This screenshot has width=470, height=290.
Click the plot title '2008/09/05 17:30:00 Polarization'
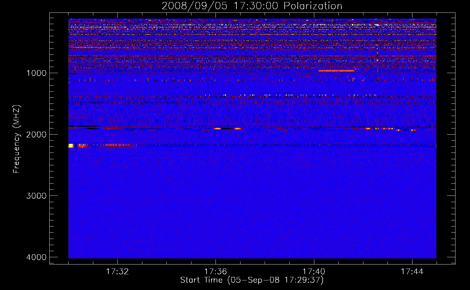click(252, 6)
